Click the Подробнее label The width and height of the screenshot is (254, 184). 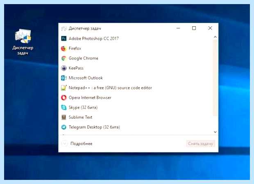pos(81,144)
